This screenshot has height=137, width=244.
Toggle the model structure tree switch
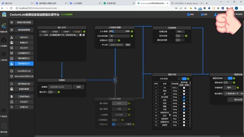tap(228, 78)
